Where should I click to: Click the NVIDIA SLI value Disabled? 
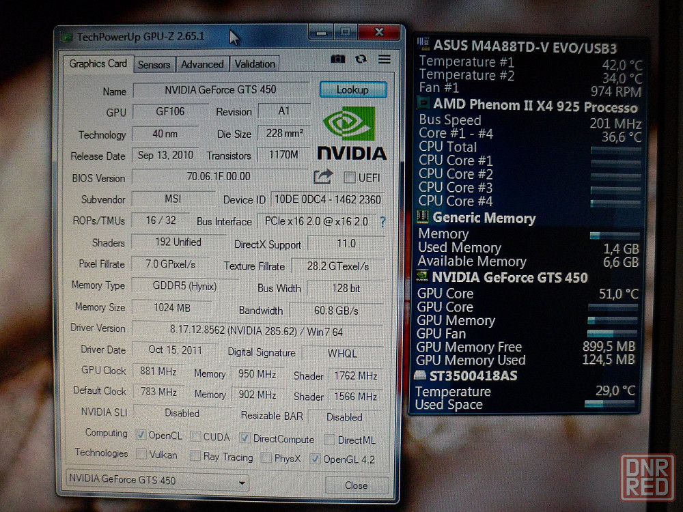tap(182, 413)
